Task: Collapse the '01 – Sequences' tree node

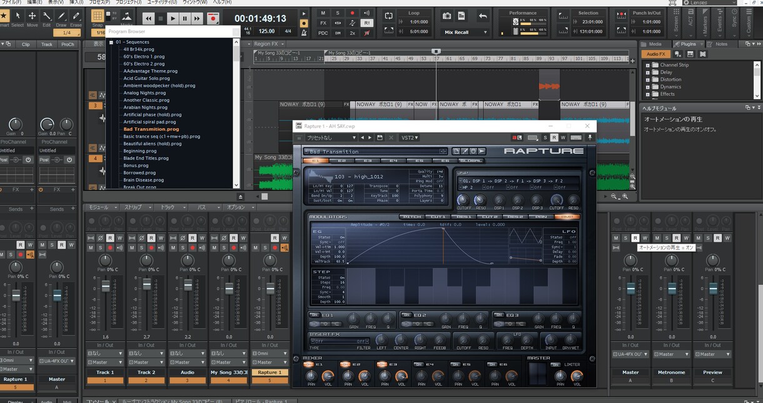Action: [x=111, y=42]
